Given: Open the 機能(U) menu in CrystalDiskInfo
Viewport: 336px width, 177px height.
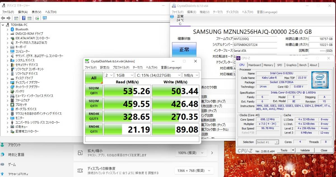Looking at the screenshot, I should point(204,12).
